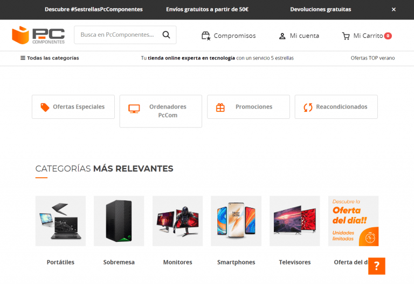This screenshot has height=284, width=414.
Task: Click the orange price tag icon
Action: point(45,107)
